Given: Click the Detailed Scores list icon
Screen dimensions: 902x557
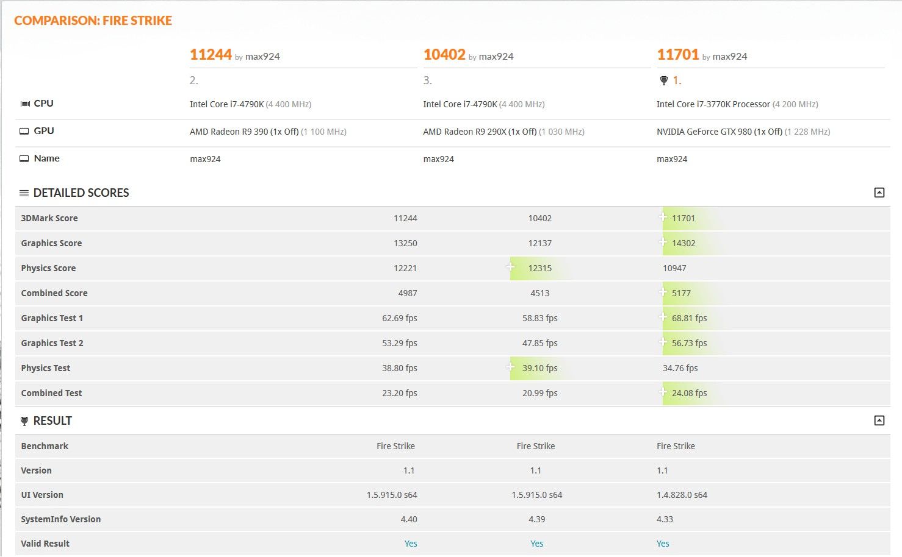Looking at the screenshot, I should click(24, 193).
